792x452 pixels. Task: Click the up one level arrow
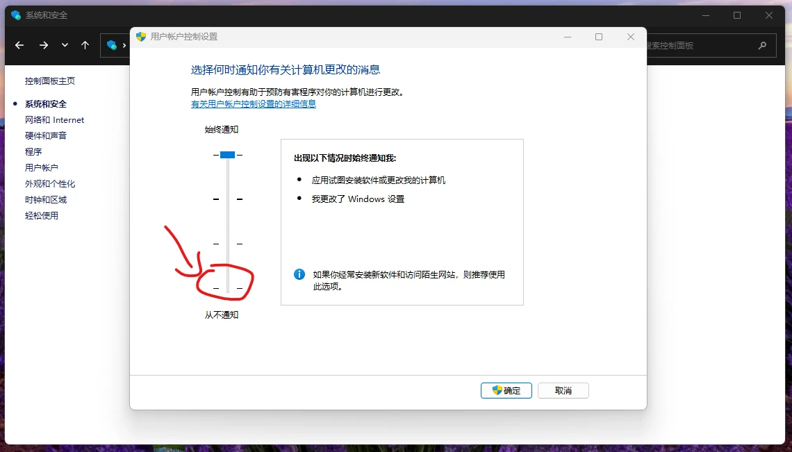85,45
